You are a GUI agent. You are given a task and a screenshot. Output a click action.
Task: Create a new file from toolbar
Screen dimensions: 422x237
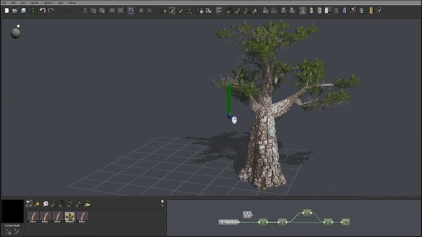tap(7, 11)
